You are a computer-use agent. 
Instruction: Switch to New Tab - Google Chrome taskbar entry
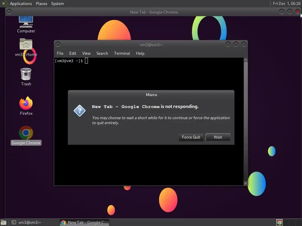pyautogui.click(x=84, y=222)
